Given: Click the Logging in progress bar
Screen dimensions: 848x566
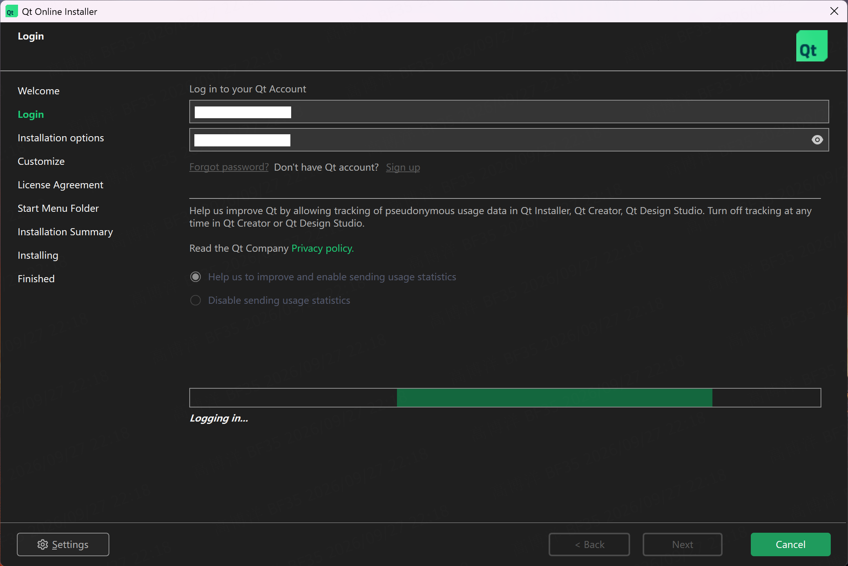Looking at the screenshot, I should point(505,398).
